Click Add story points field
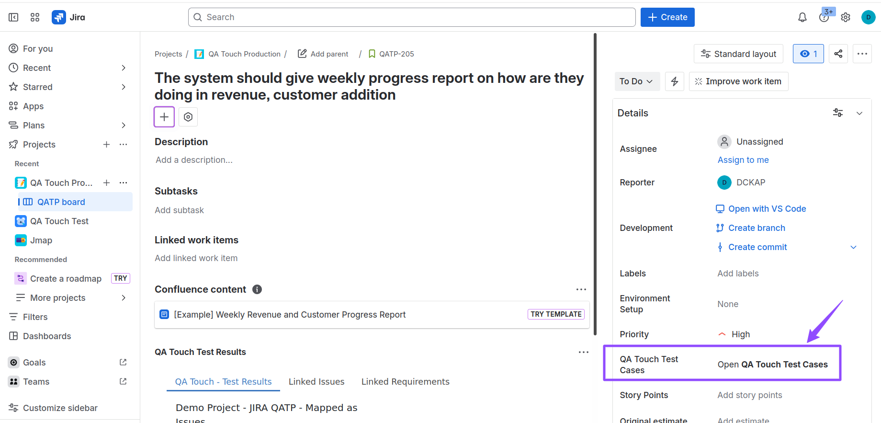This screenshot has height=423, width=881. 749,395
